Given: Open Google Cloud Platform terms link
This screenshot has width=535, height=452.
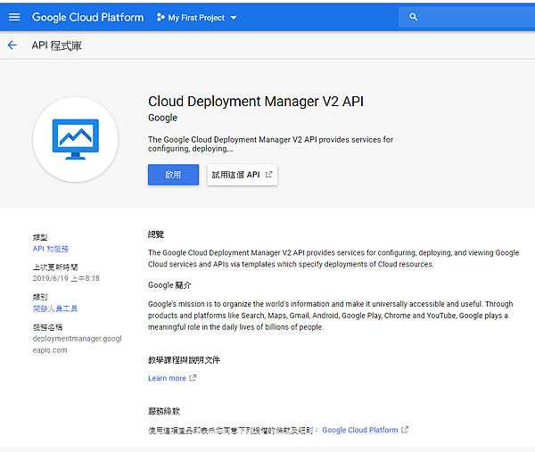Looking at the screenshot, I should coord(359,430).
